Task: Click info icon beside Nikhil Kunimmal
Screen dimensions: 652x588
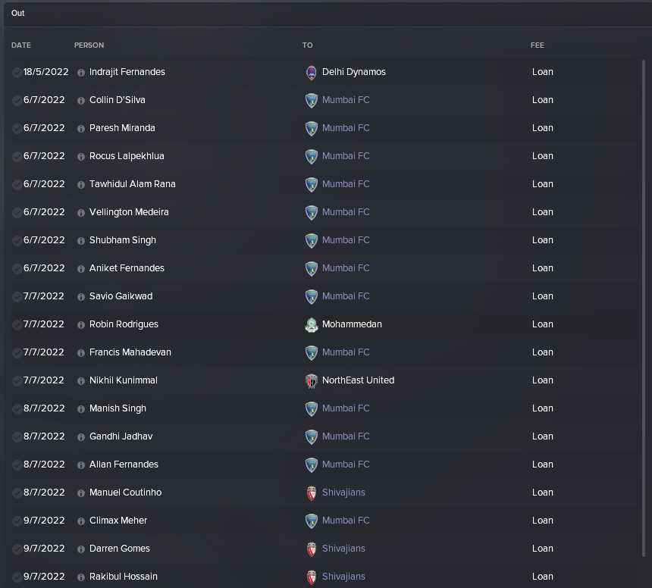Action: click(x=81, y=381)
